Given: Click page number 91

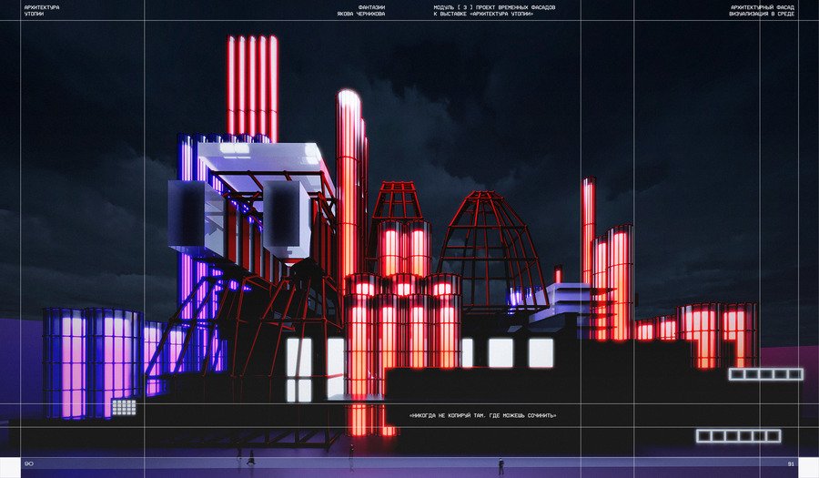Looking at the screenshot, I should click(x=791, y=464).
